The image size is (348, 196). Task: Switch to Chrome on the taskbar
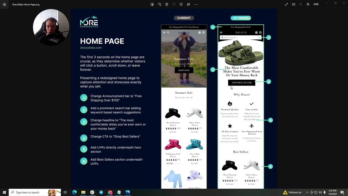click(x=110, y=192)
